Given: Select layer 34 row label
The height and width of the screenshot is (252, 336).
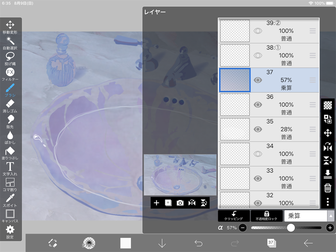Looking at the screenshot, I should pyautogui.click(x=270, y=146).
